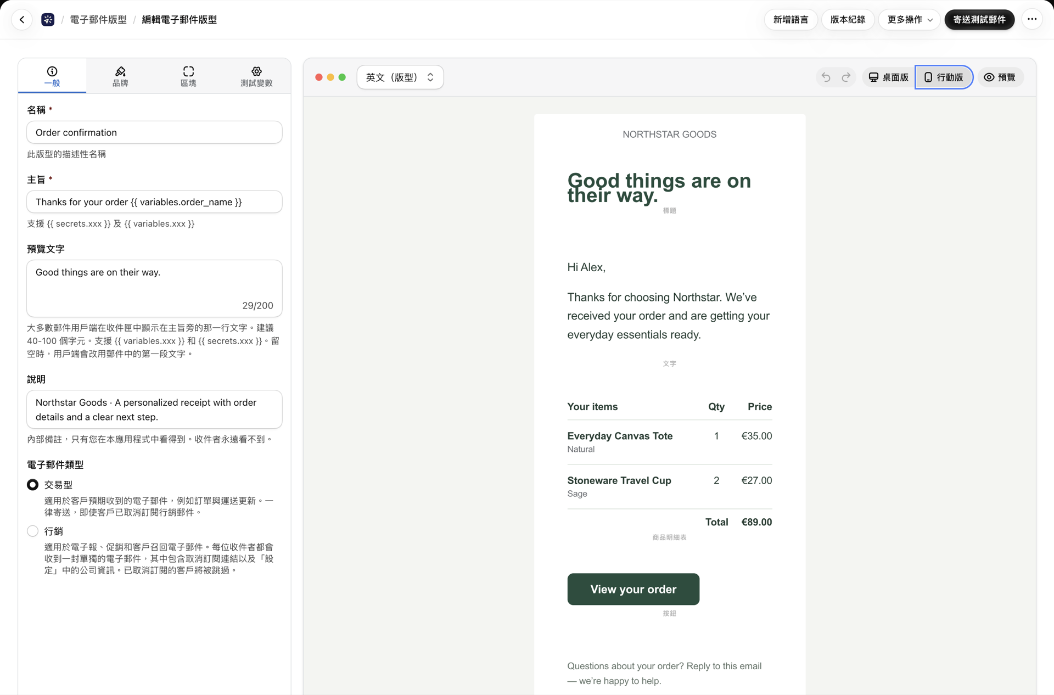1054x695 pixels.
Task: Select the heading block "Good things are on their way."
Action: click(x=659, y=188)
